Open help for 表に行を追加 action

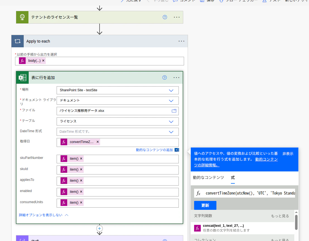165,78
